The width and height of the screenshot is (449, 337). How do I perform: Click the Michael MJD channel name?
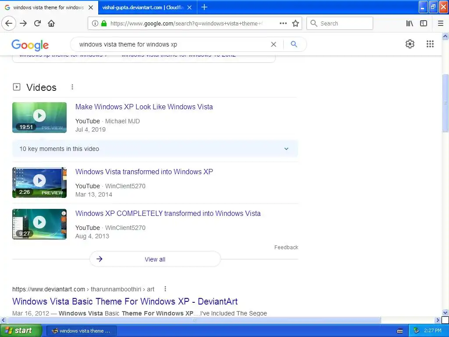123,121
